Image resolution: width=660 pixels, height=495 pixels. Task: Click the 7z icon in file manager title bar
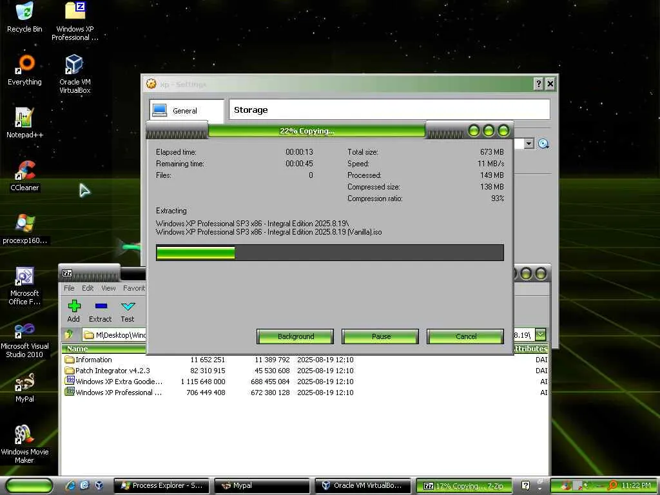[x=67, y=273]
